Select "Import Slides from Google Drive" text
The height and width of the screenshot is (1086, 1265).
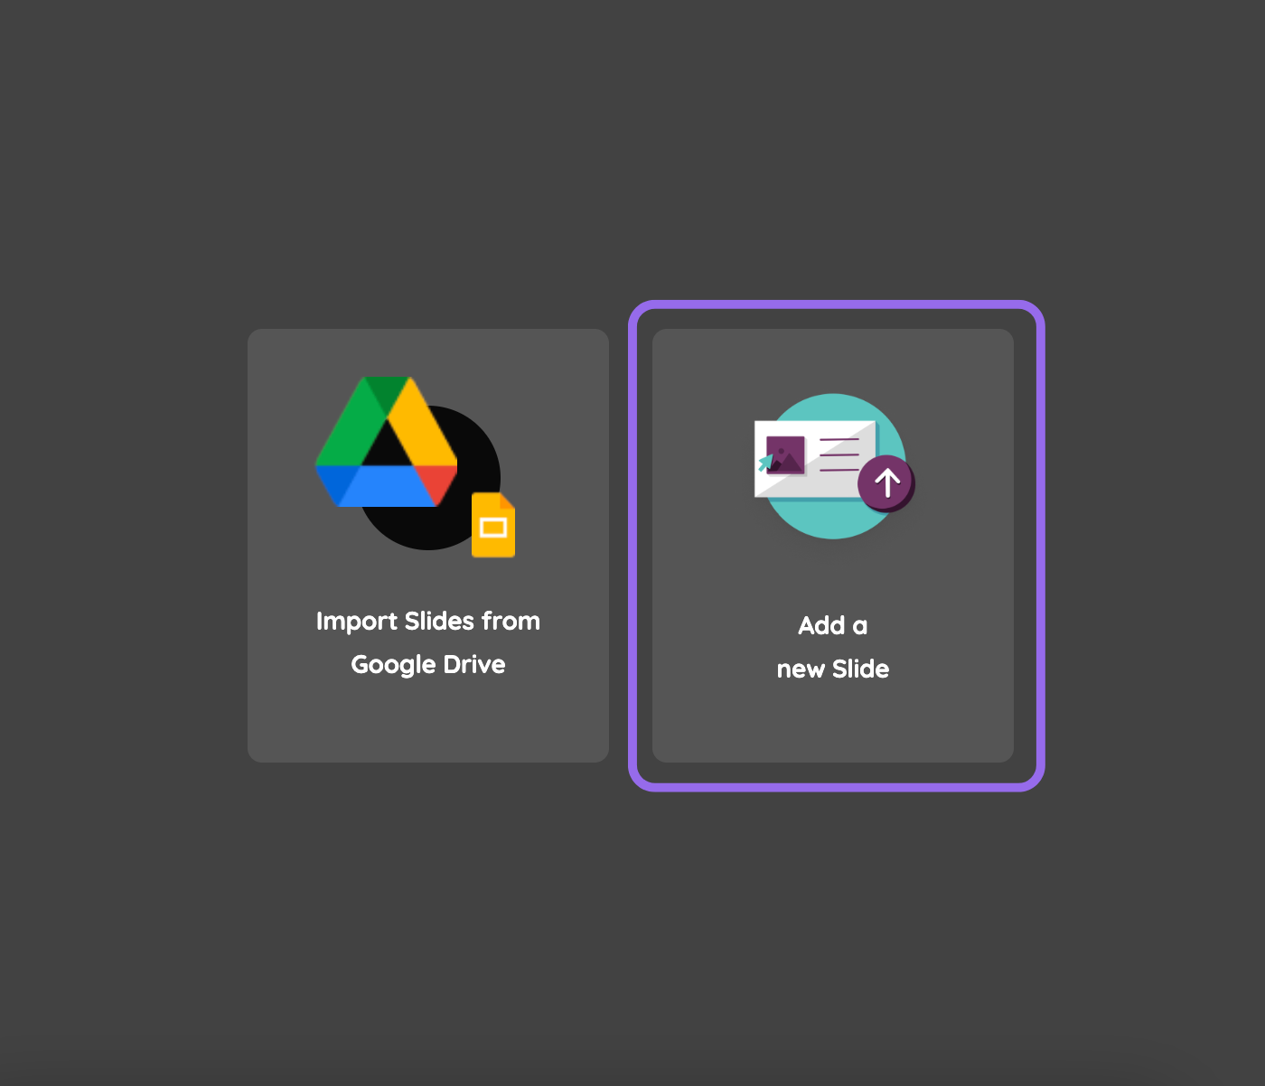428,642
